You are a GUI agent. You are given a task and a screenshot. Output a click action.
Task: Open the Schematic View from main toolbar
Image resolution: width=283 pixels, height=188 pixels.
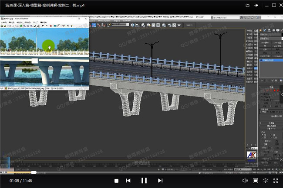coord(158,25)
